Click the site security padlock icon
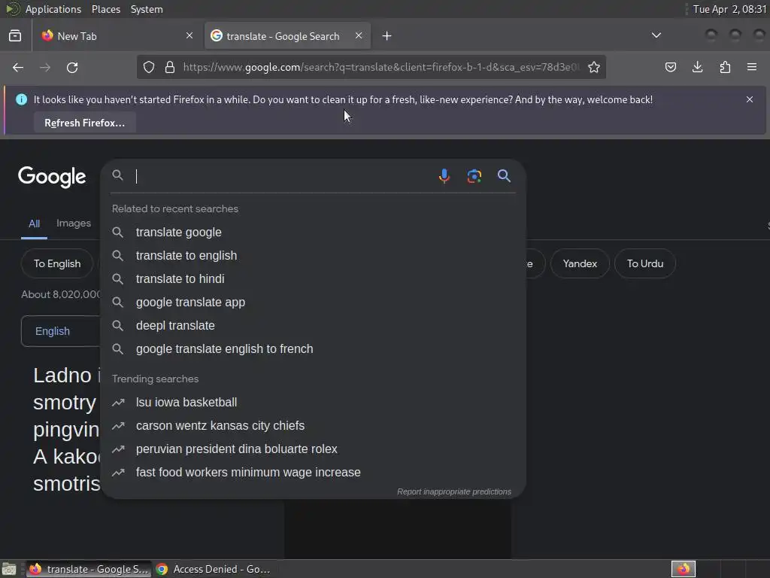Screen dimensions: 770x578 point(170,67)
